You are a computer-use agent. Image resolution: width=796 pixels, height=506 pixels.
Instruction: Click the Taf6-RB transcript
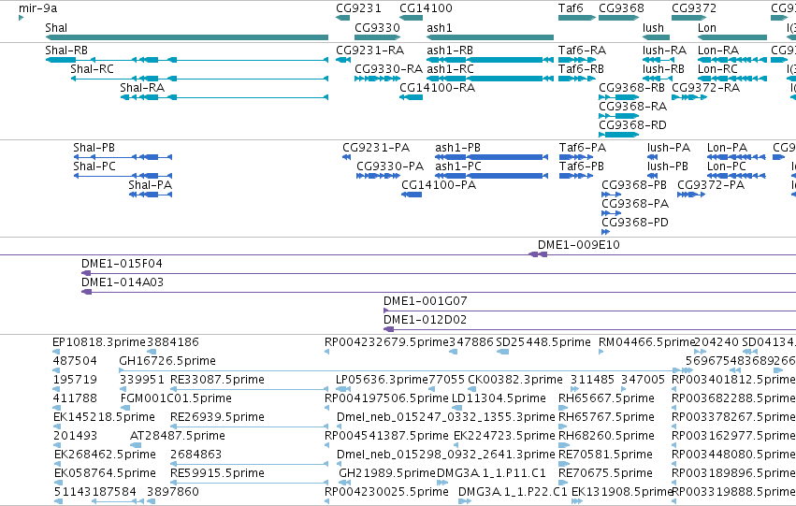pos(577,79)
